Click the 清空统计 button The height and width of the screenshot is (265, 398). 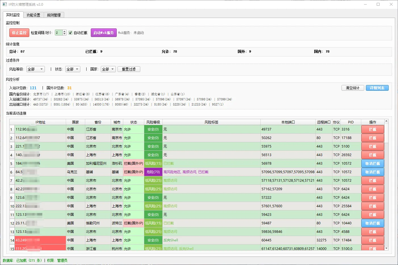[353, 88]
